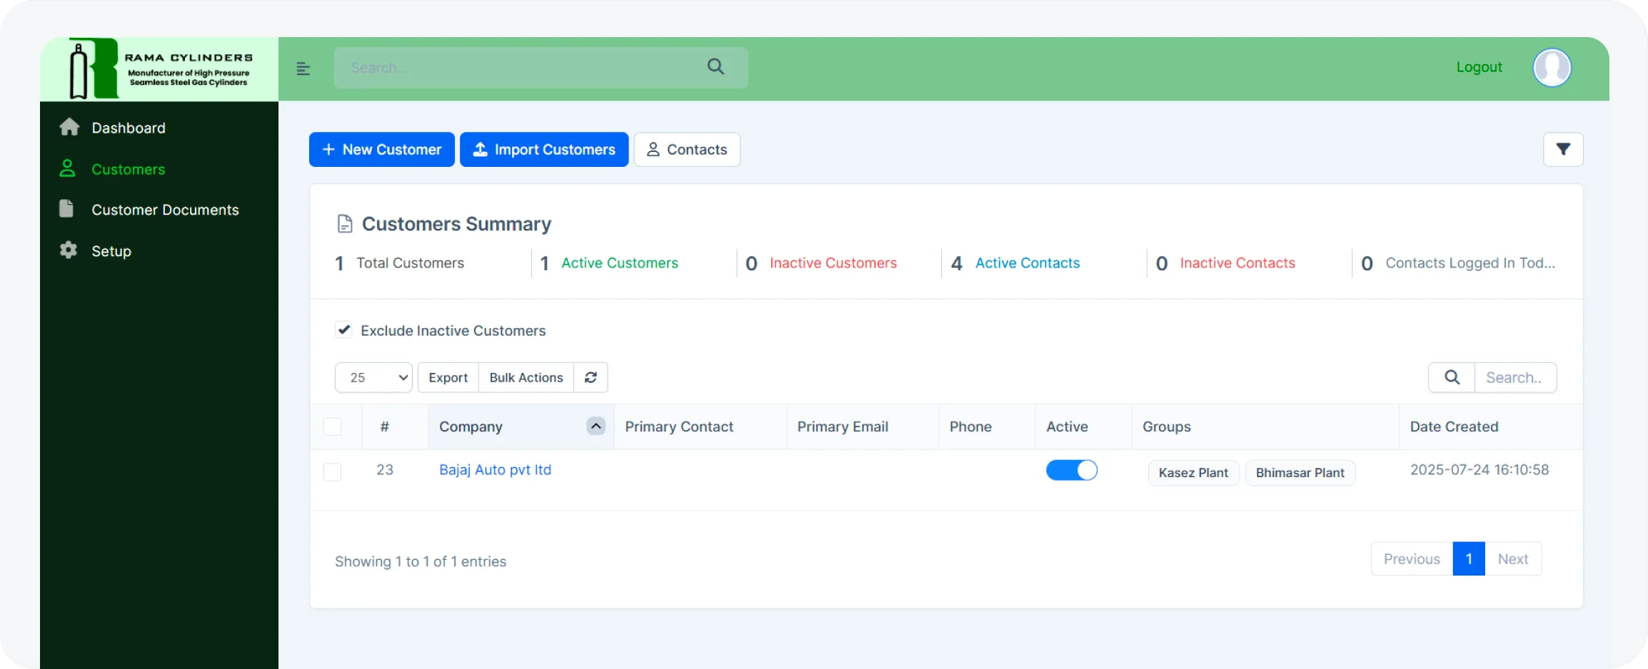Go to Dashboard in the sidebar
1648x669 pixels.
click(x=128, y=128)
